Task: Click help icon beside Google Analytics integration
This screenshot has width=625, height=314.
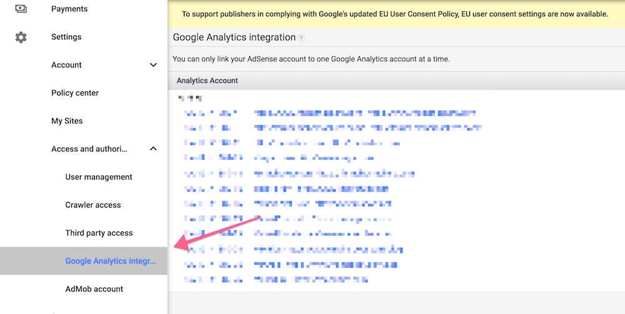Action: click(x=301, y=38)
